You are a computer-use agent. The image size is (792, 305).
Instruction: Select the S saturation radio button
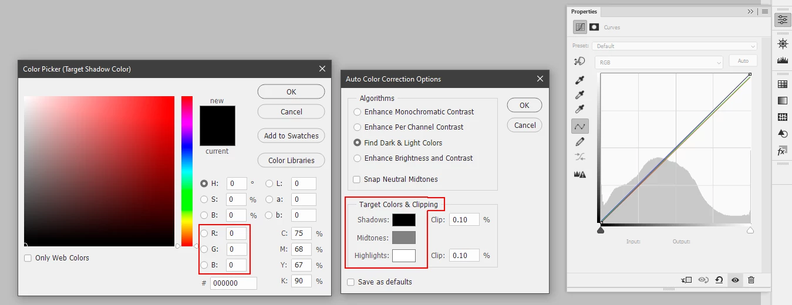(204, 199)
